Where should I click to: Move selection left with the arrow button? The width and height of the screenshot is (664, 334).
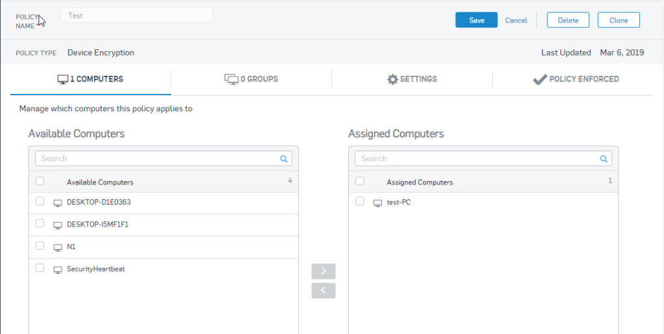pos(324,291)
